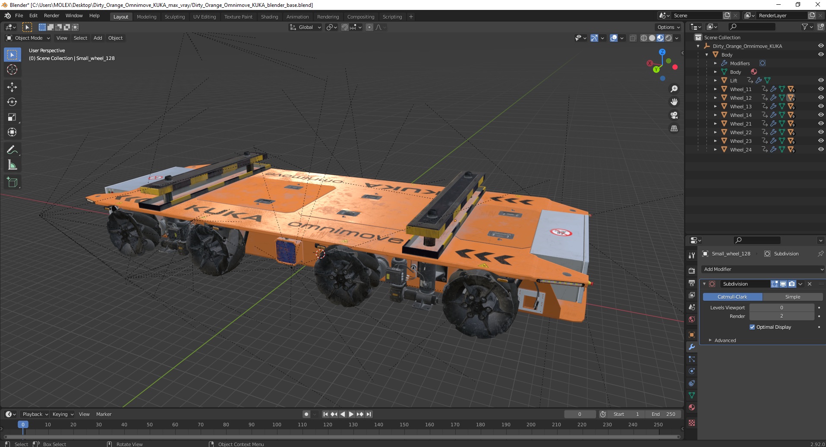Open the Global orientation dropdown
This screenshot has height=447, width=826.
(306, 27)
